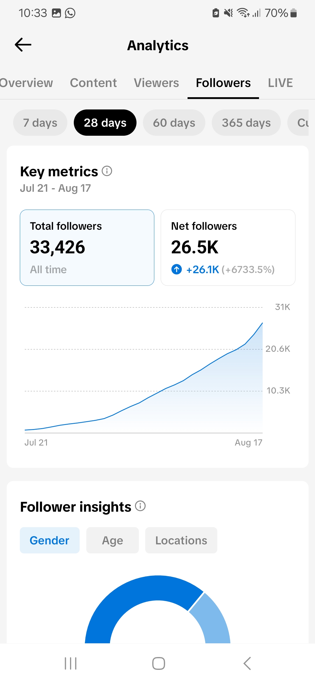
Task: Tap Android back chevron button
Action: click(247, 663)
